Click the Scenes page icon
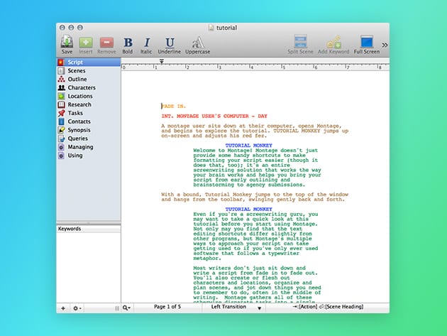447x336 pixels. coord(61,70)
